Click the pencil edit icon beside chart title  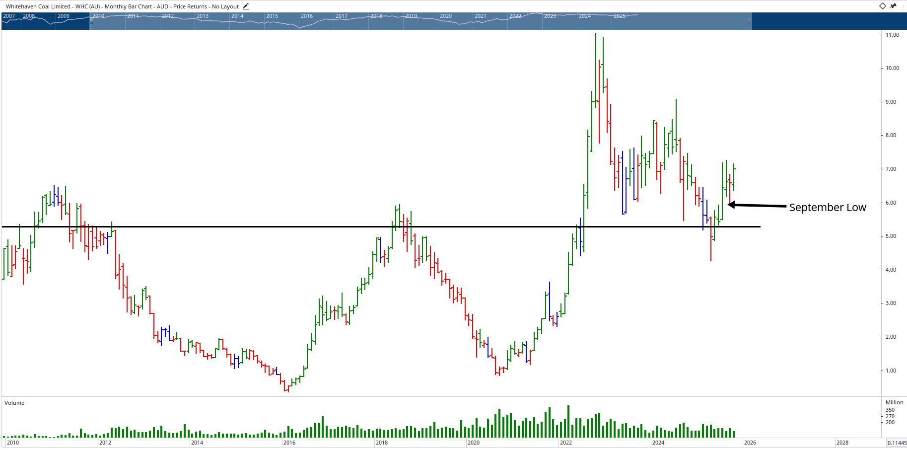coord(246,6)
